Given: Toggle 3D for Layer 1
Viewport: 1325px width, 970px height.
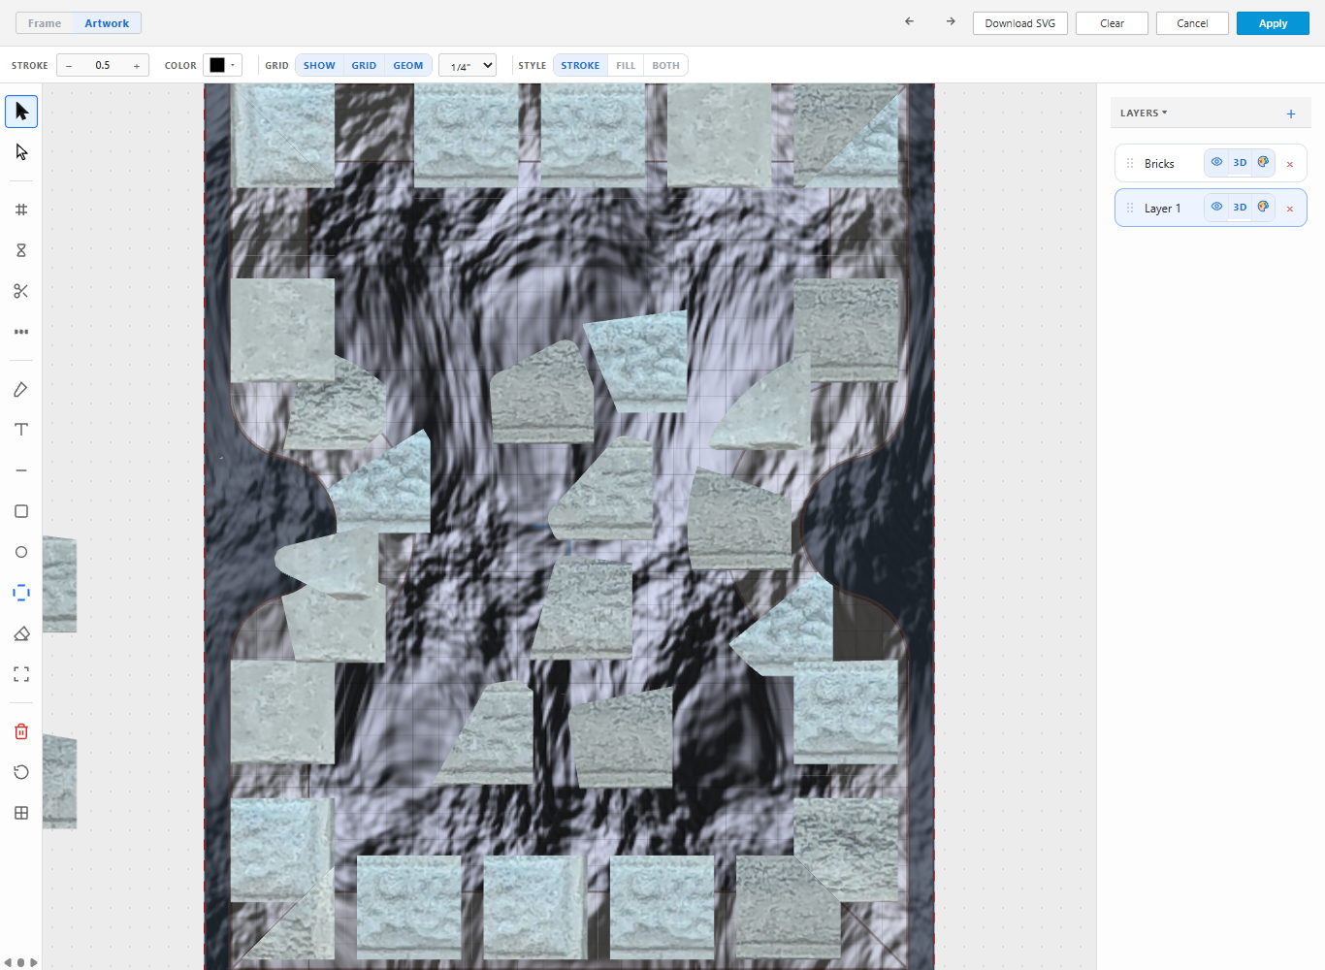Looking at the screenshot, I should coord(1240,207).
